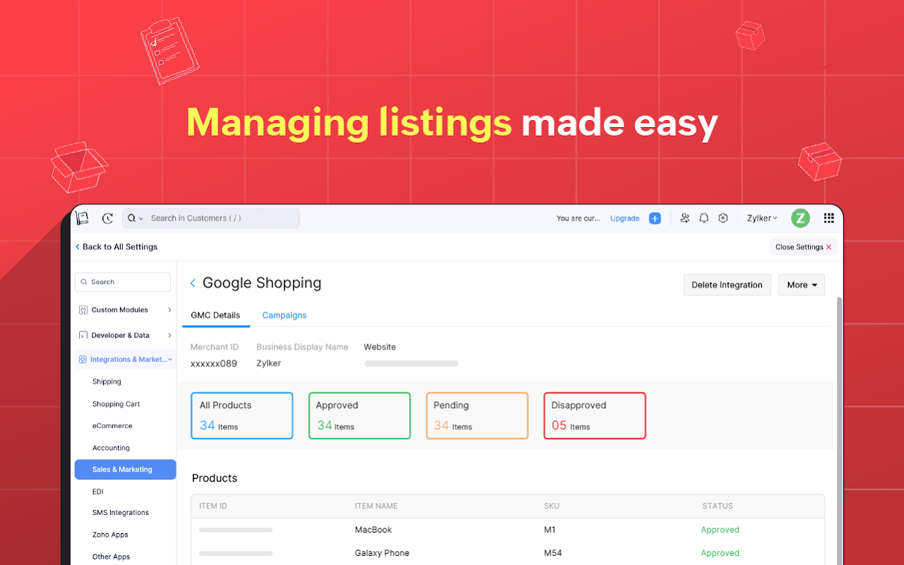Open EDI in the sidebar
Image resolution: width=904 pixels, height=565 pixels.
(x=97, y=492)
